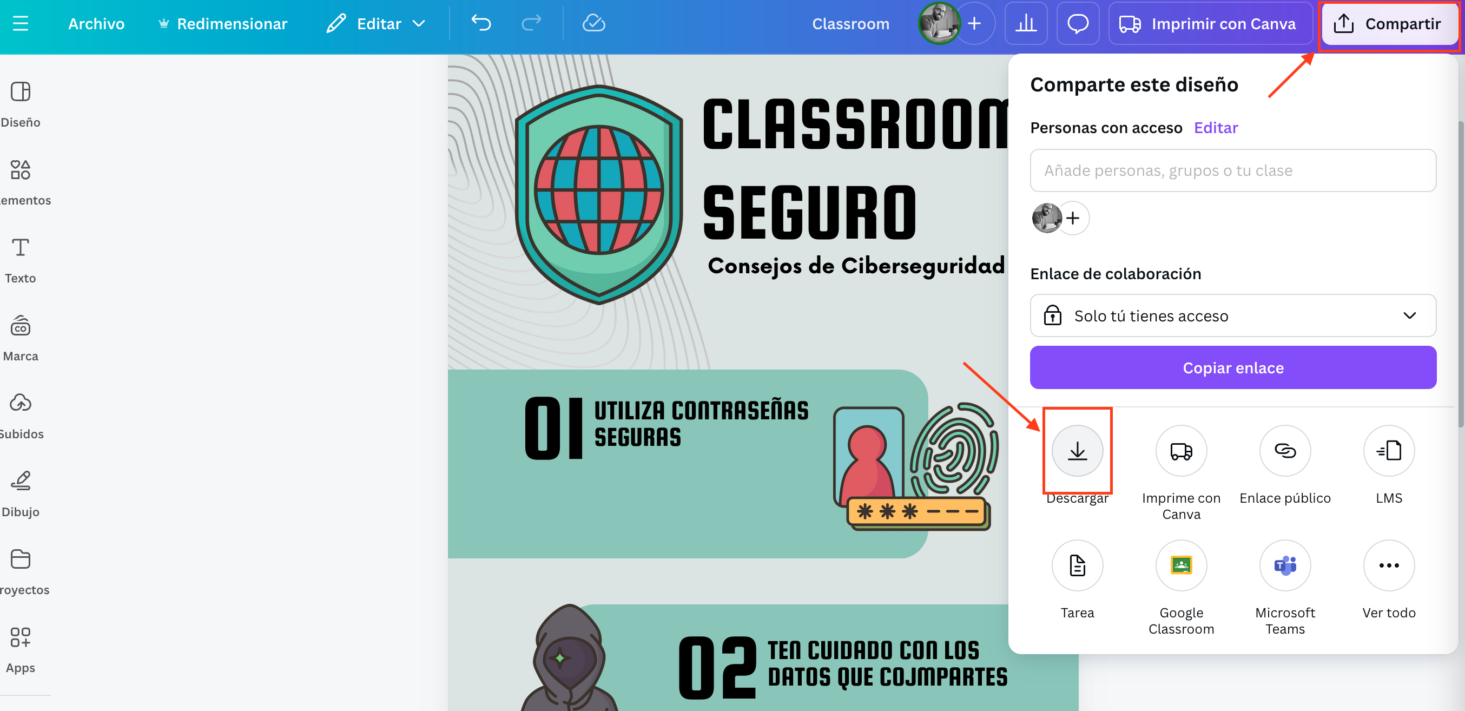Expand the Solo tú tienes acceso dropdown

point(1232,315)
